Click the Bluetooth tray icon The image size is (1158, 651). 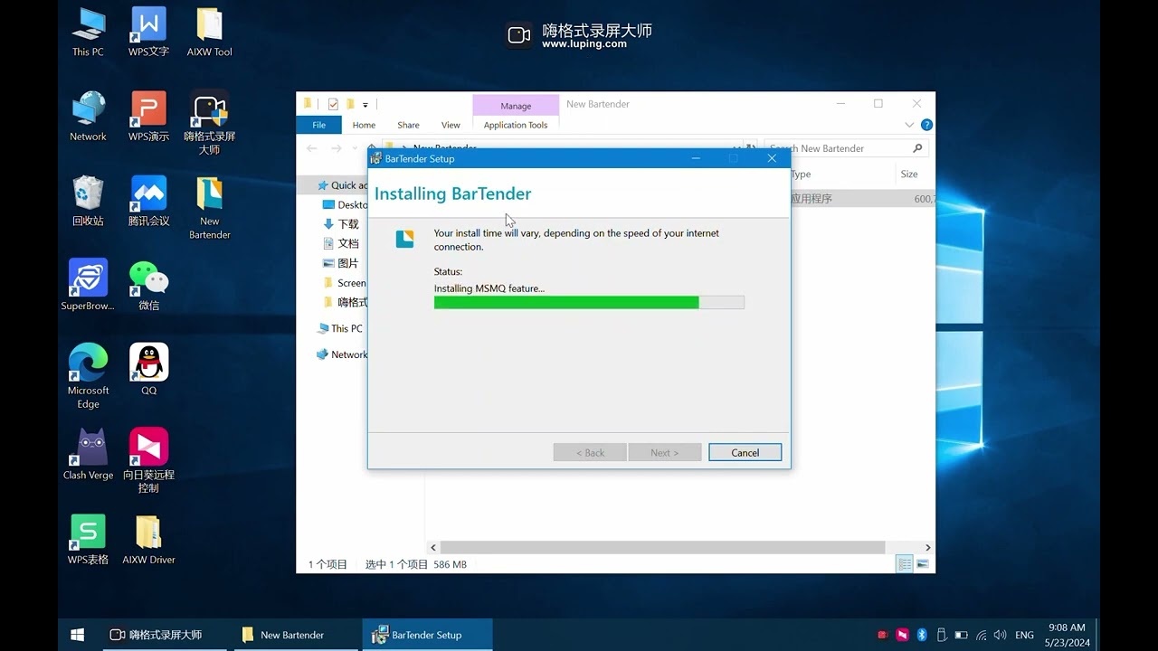point(922,635)
